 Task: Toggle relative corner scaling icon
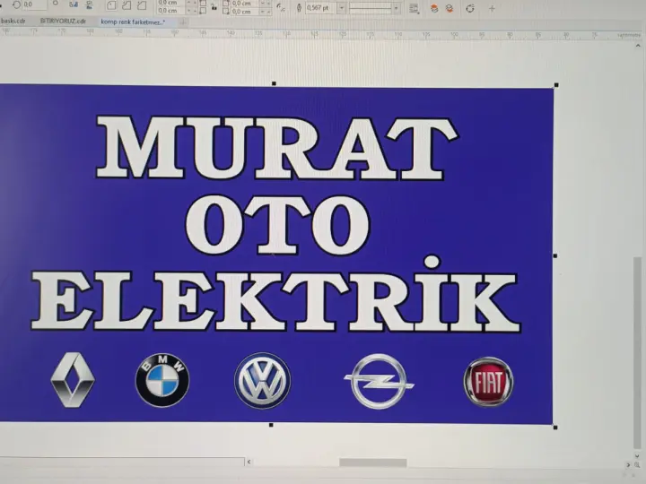pyautogui.click(x=281, y=8)
